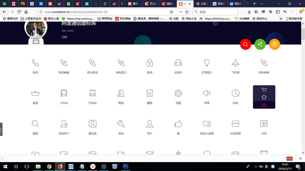
Task: Click the Firefox search input field
Action: 217,12
